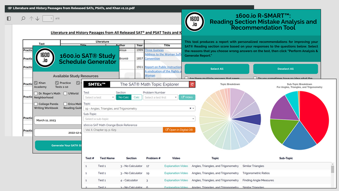Click the Video button with external-link icon
Screen dimensions: 339x191
[x=187, y=97]
